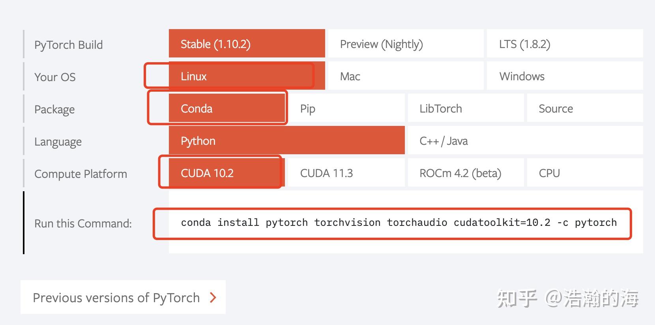Screen dimensions: 655x325
Task: Select the CPU compute platform
Action: (585, 173)
